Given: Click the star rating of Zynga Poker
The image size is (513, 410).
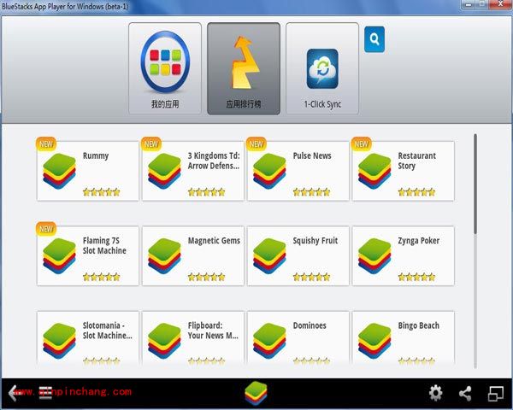Looking at the screenshot, I should [x=417, y=278].
